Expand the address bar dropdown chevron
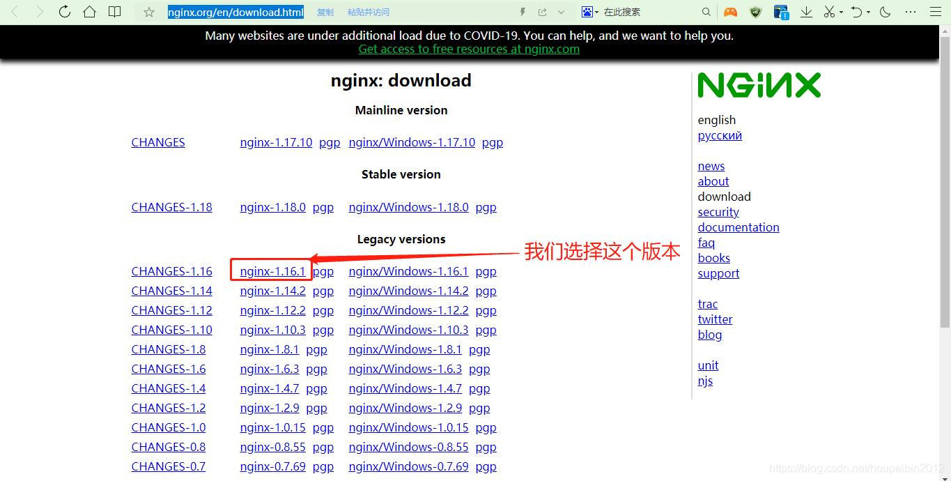The width and height of the screenshot is (951, 481). (561, 12)
